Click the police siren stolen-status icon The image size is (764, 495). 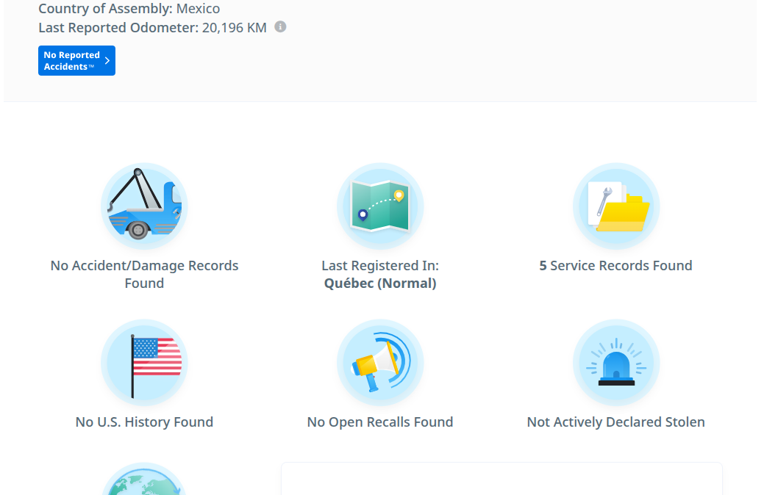click(x=616, y=362)
